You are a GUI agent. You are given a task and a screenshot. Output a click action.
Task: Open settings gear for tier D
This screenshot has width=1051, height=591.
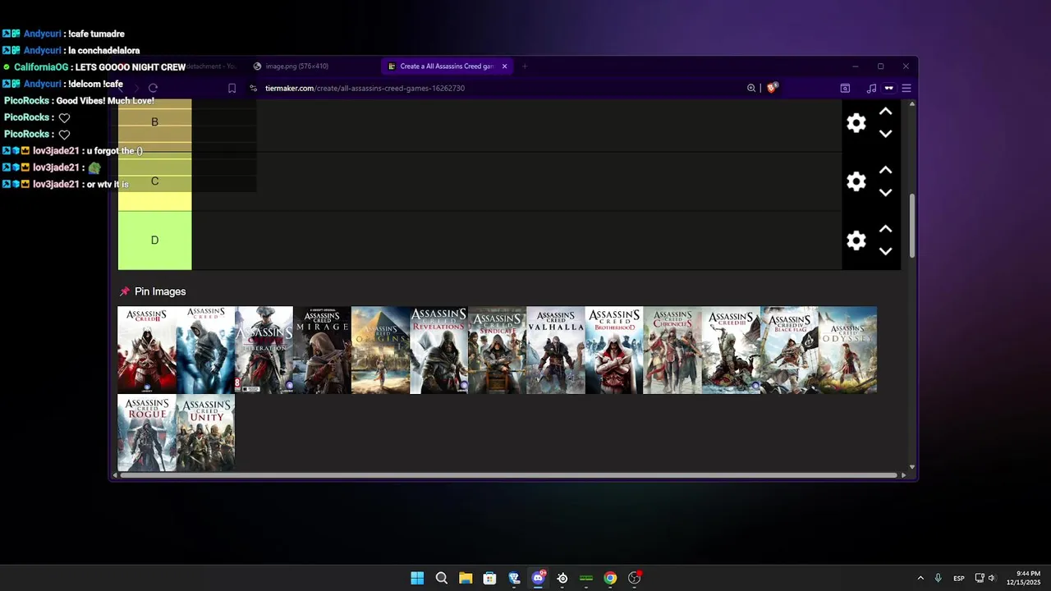point(856,241)
